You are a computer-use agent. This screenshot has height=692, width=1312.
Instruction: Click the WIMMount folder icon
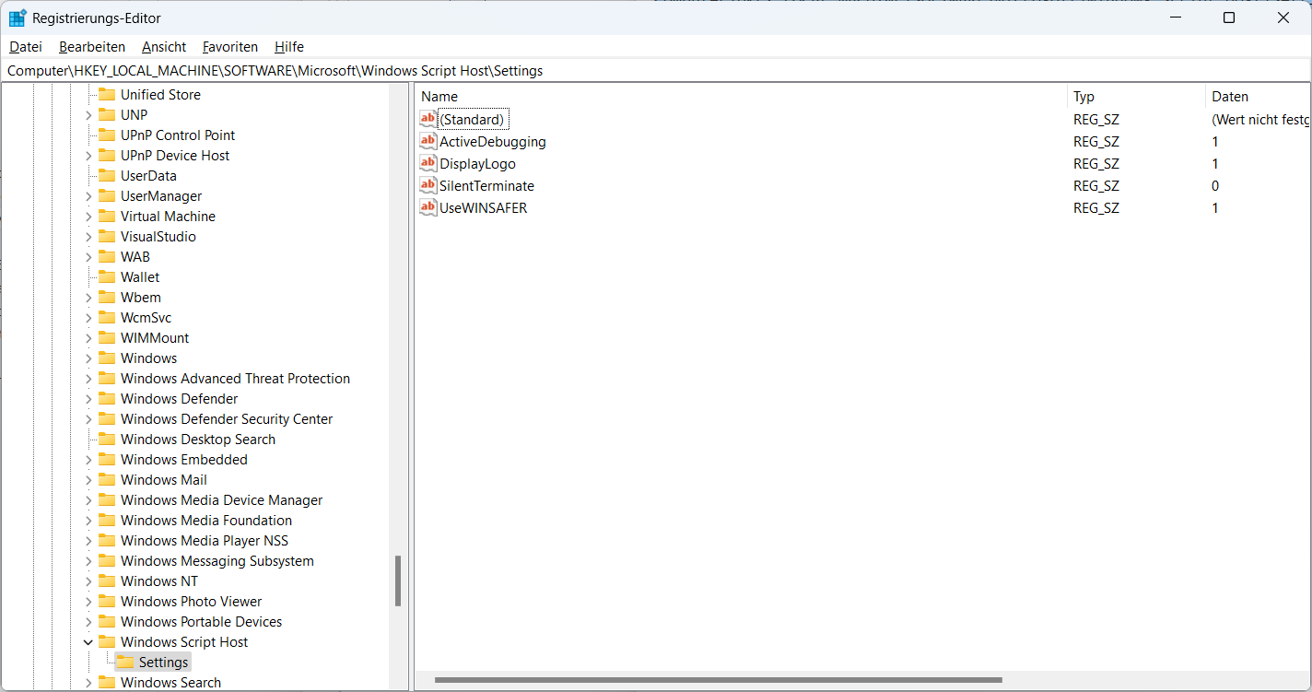[107, 338]
